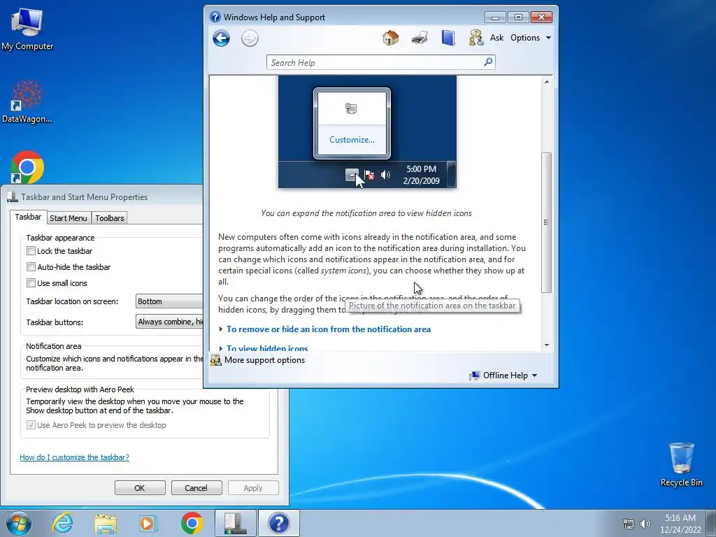The width and height of the screenshot is (716, 537).
Task: Click More support options link
Action: (265, 360)
